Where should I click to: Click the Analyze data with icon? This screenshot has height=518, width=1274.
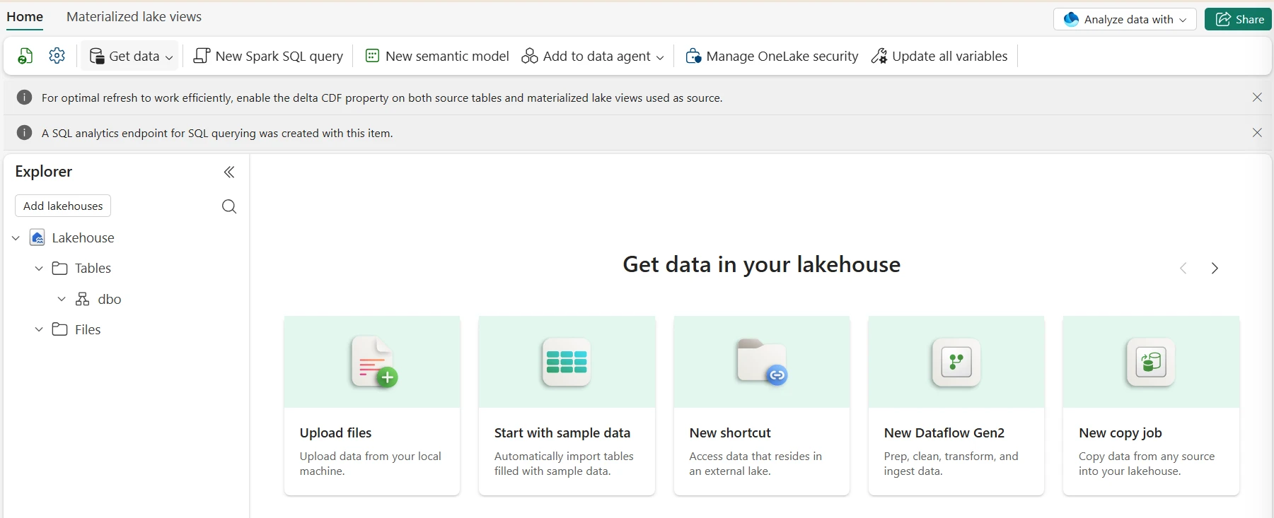tap(1071, 19)
